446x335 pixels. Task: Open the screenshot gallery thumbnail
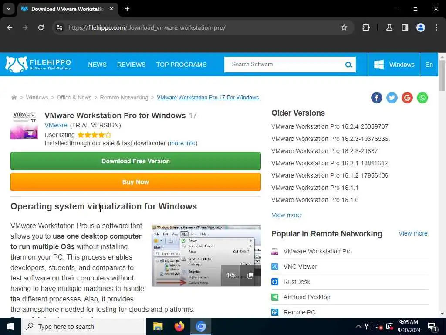coord(206,255)
